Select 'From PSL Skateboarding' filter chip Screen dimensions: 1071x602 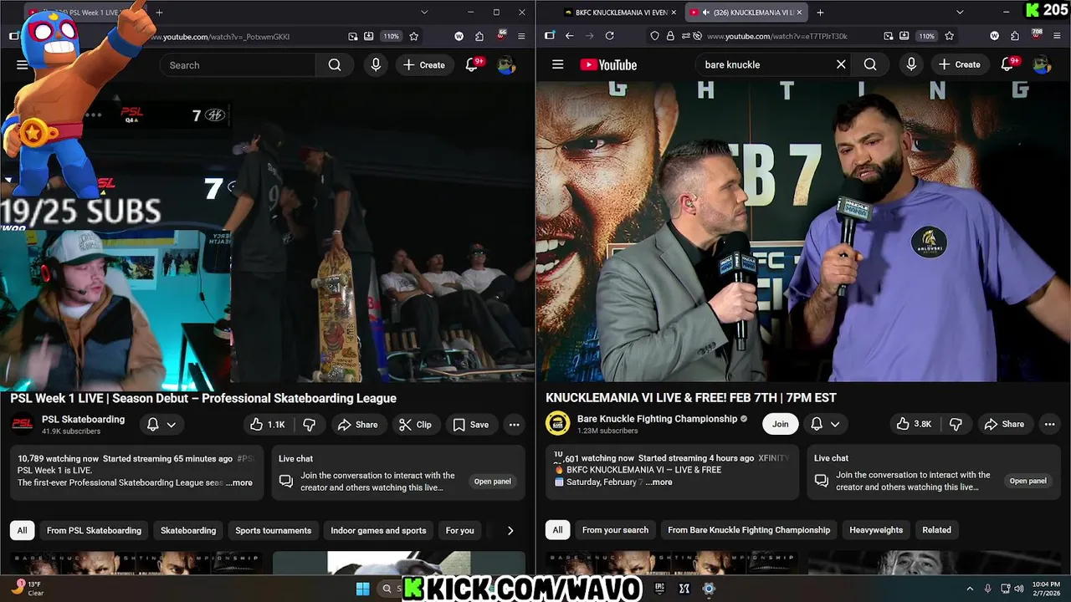pyautogui.click(x=94, y=530)
